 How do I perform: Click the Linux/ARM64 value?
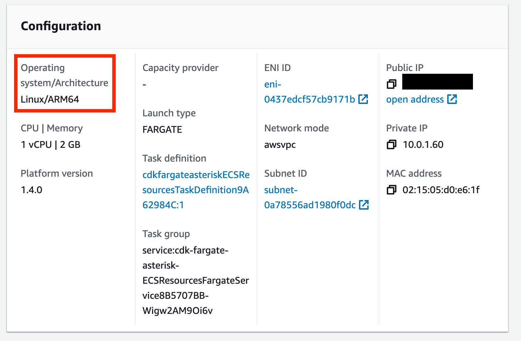click(x=50, y=99)
